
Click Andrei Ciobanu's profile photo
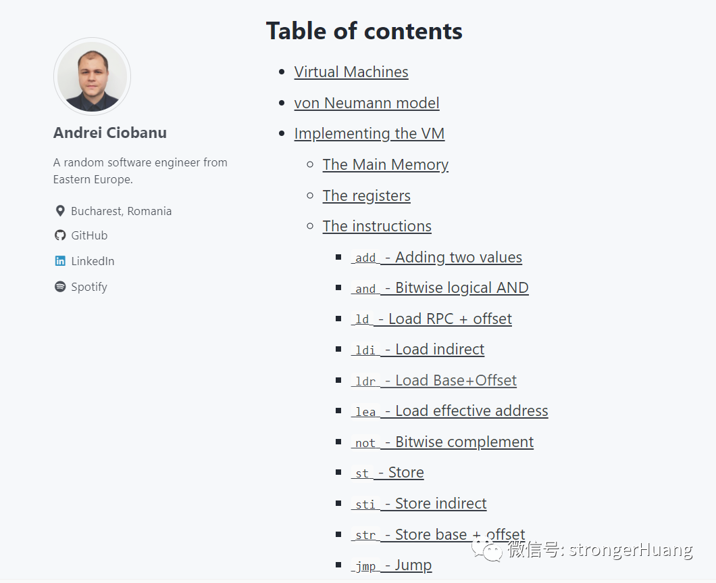[92, 76]
